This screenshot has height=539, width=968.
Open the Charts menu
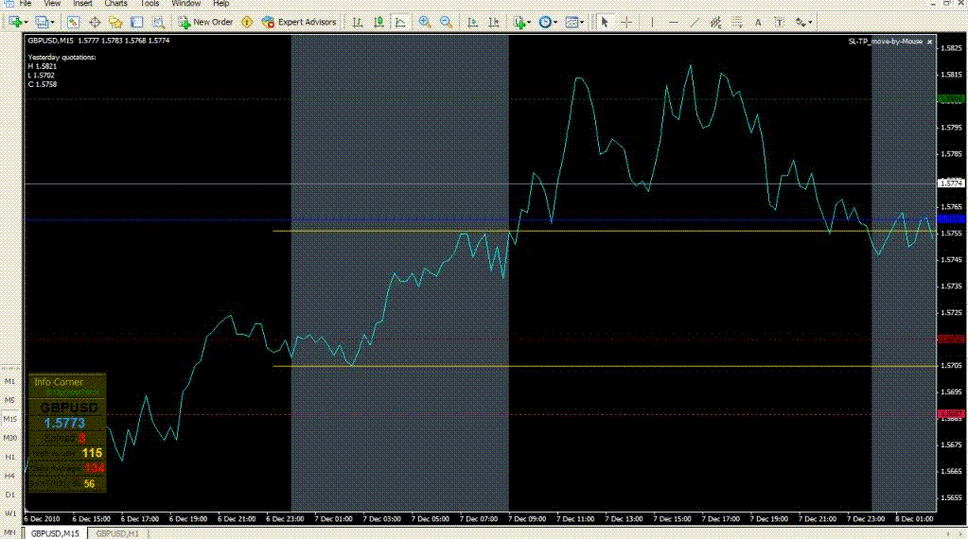115,4
